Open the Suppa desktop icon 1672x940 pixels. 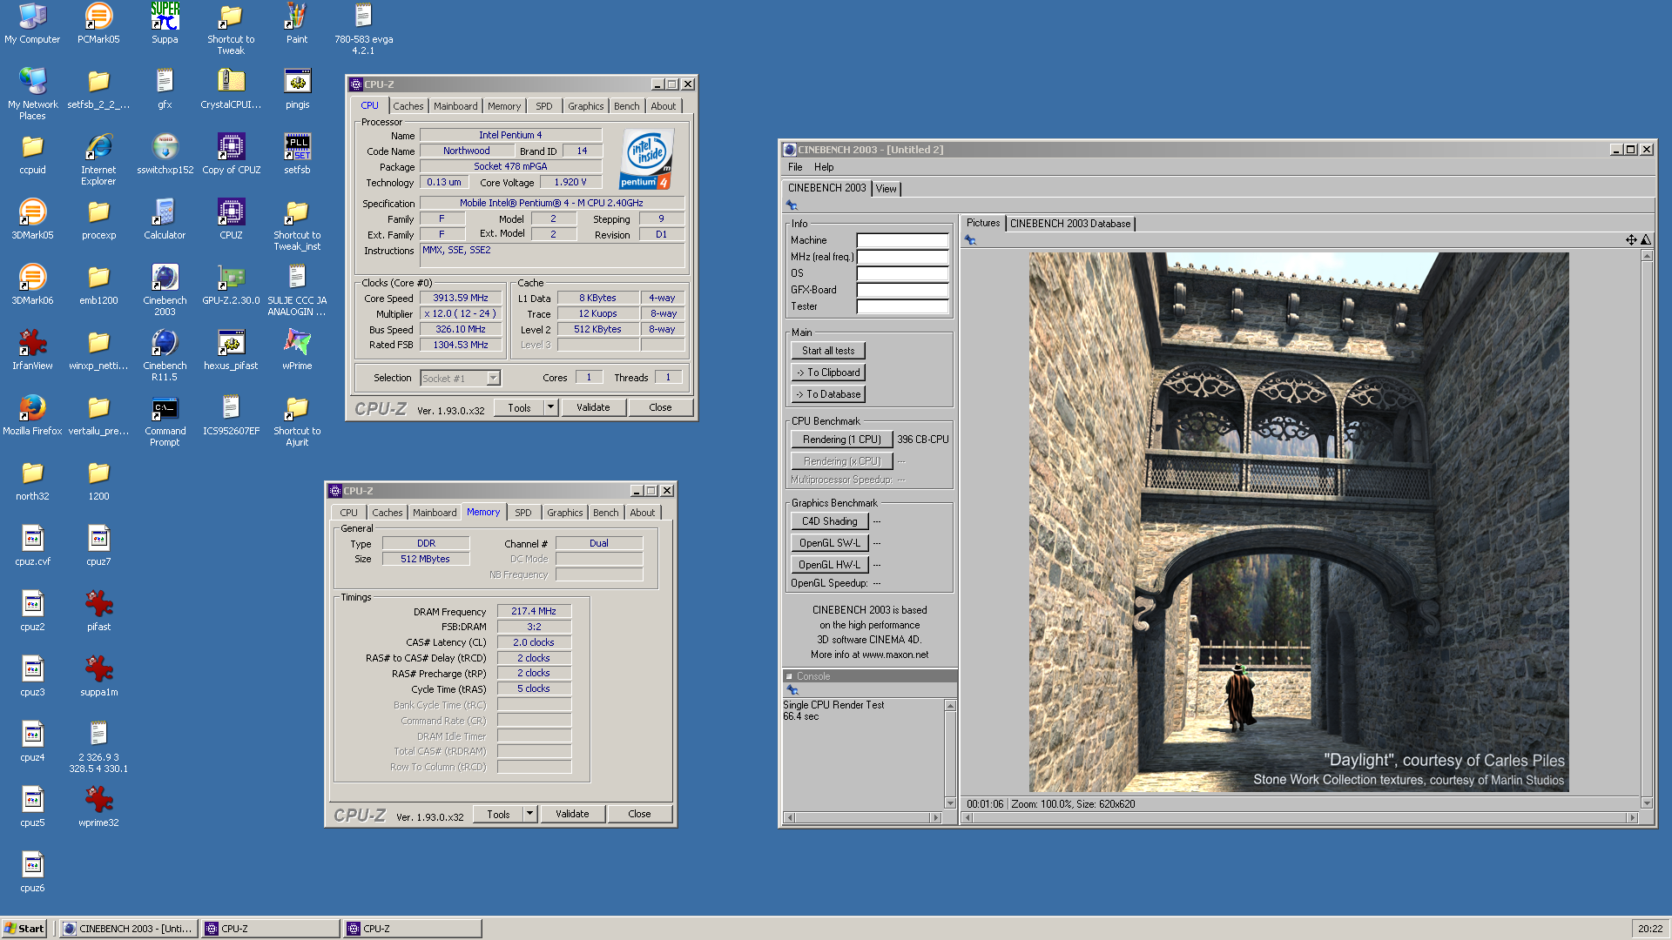click(165, 23)
